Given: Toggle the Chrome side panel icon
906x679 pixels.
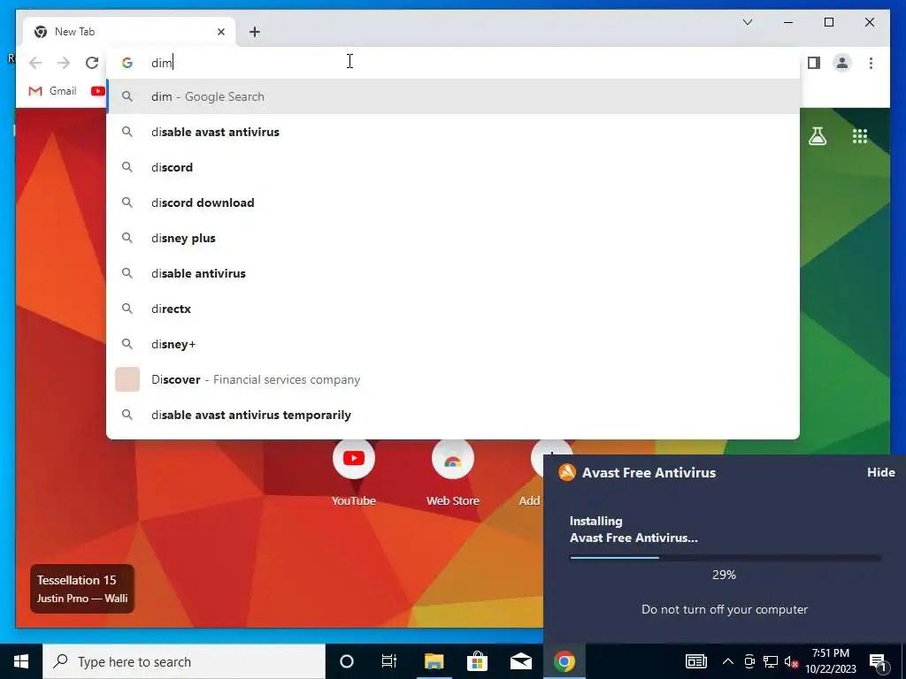Looking at the screenshot, I should pyautogui.click(x=814, y=63).
